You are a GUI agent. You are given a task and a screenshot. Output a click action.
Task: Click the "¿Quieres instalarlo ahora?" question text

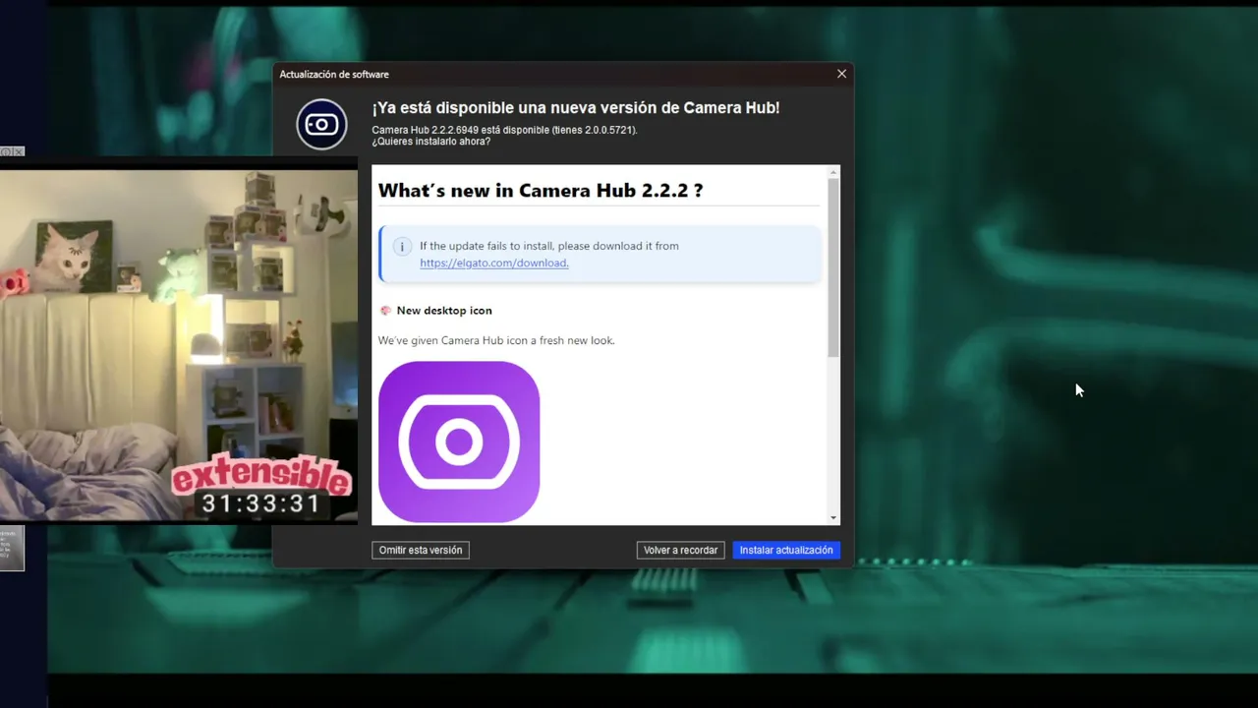[430, 142]
